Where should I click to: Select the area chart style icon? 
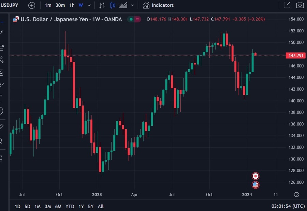pos(123,5)
